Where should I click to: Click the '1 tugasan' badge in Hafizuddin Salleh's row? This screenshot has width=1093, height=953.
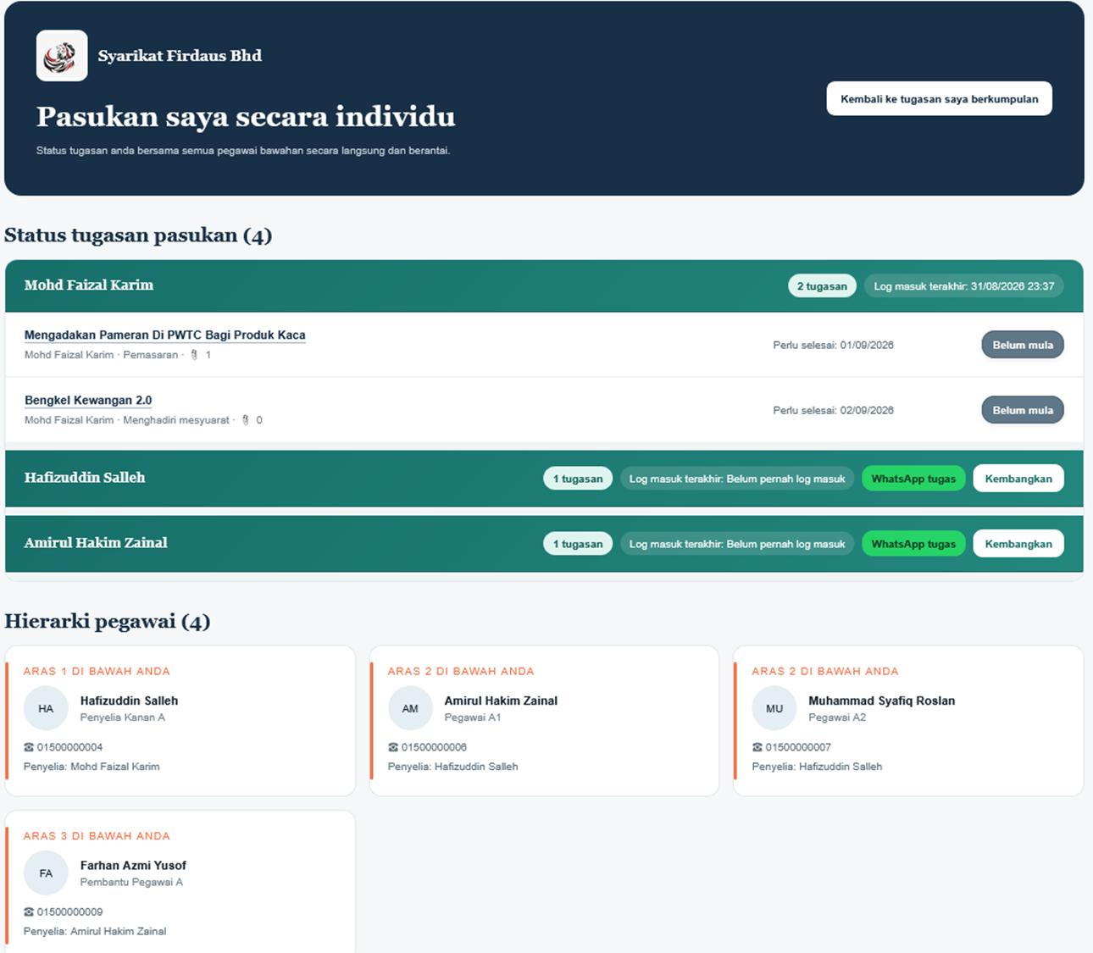[578, 479]
